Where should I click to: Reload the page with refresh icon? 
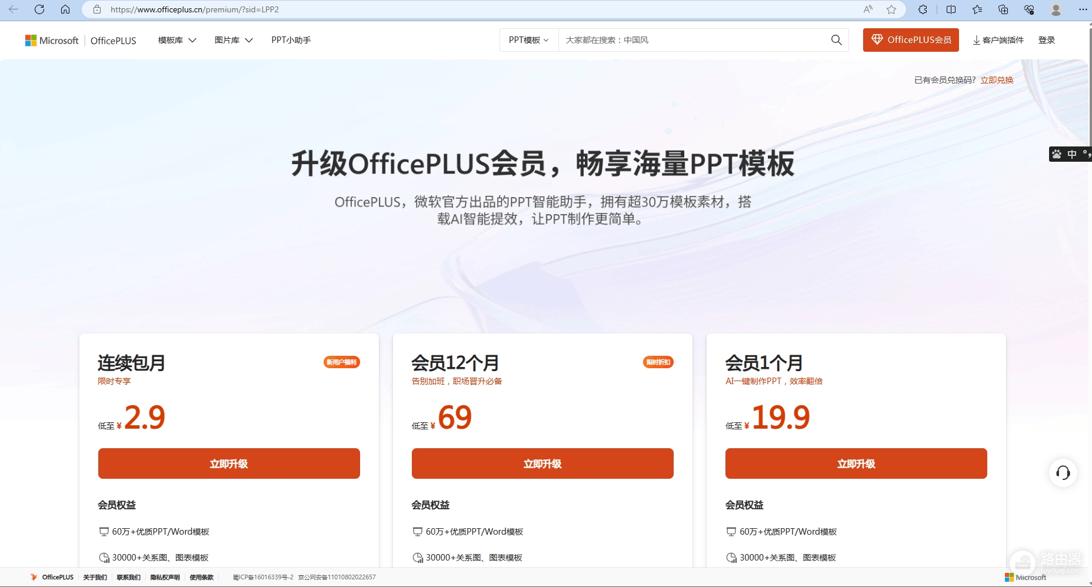click(x=39, y=9)
